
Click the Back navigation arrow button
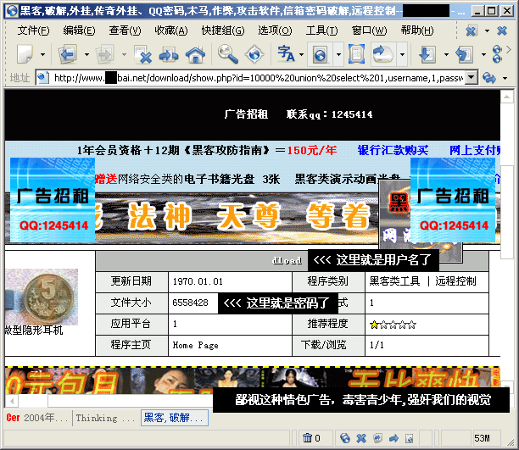[x=67, y=55]
